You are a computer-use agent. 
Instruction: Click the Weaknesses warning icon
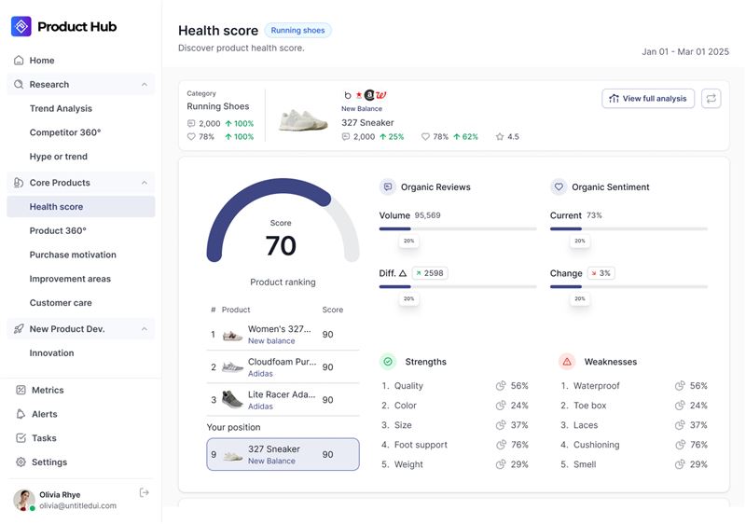click(567, 362)
